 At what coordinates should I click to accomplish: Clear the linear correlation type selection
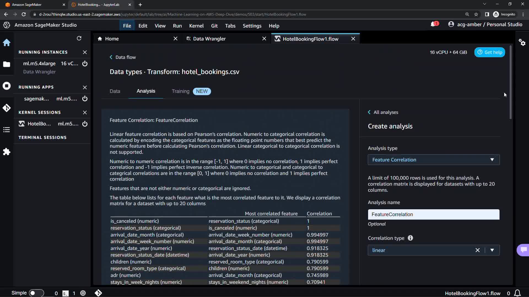[x=477, y=250]
